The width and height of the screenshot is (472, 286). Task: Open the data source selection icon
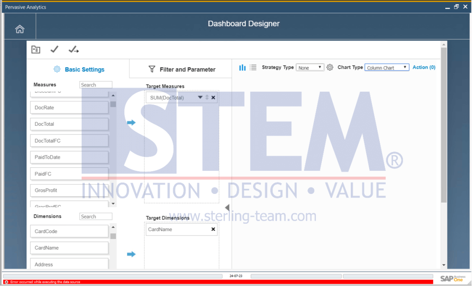pyautogui.click(x=35, y=49)
